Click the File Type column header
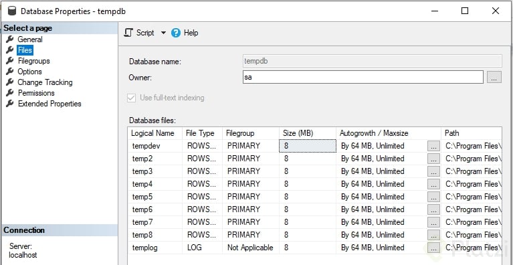 [202, 133]
